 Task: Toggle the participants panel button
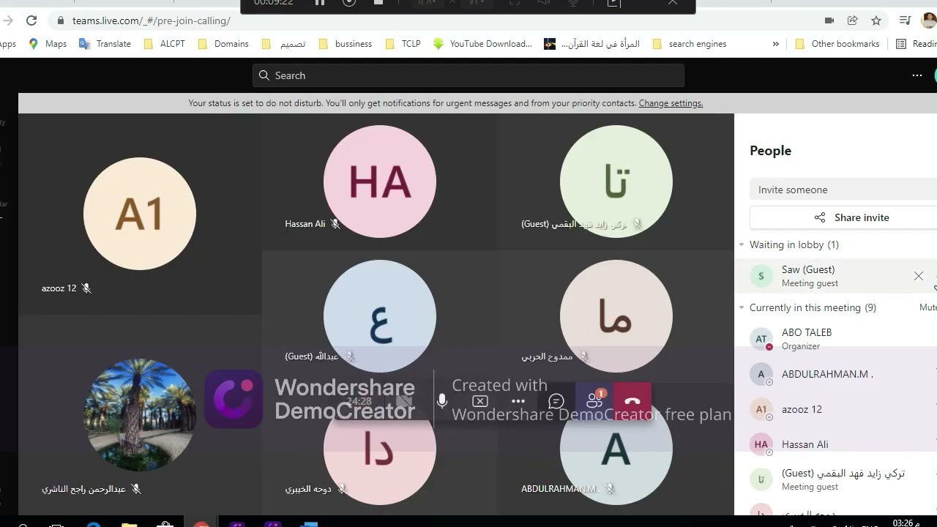594,400
